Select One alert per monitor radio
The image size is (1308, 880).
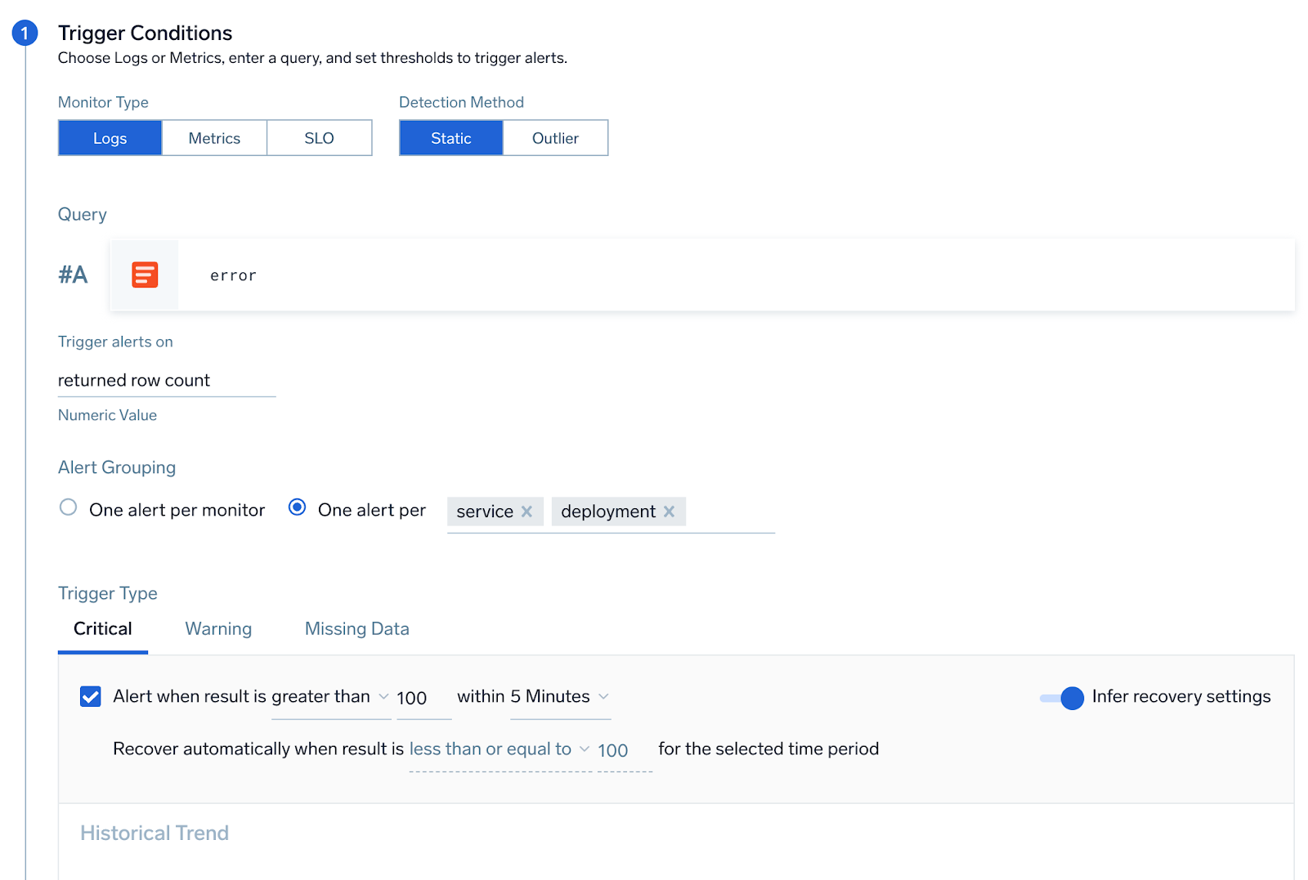[x=69, y=508]
